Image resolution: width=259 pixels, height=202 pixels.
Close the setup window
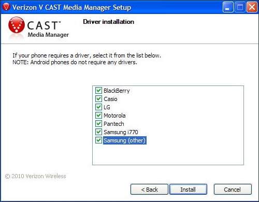252,7
